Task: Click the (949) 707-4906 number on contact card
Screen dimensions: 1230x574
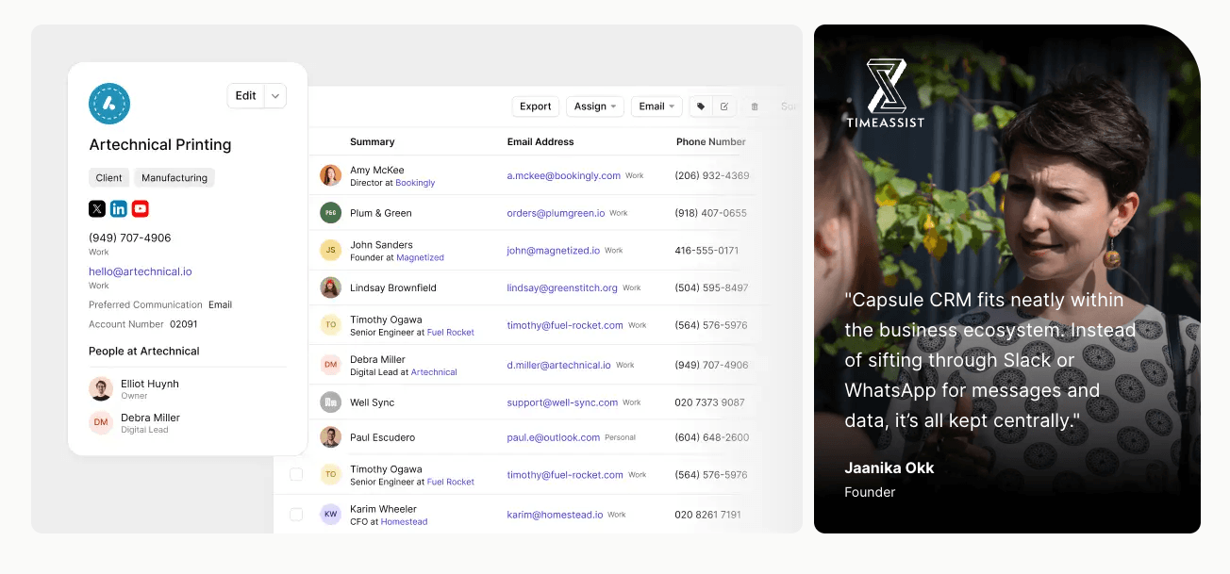Action: (130, 238)
